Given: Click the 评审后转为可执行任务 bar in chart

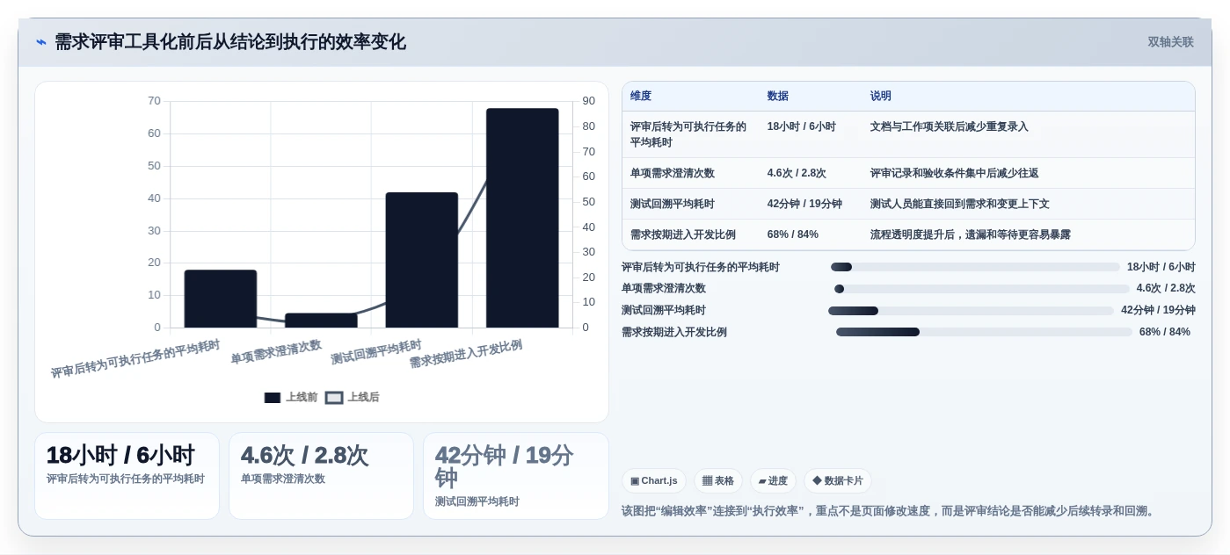Looking at the screenshot, I should pyautogui.click(x=221, y=299).
